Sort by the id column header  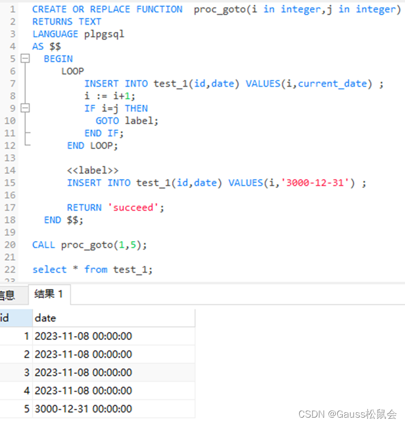(16, 318)
